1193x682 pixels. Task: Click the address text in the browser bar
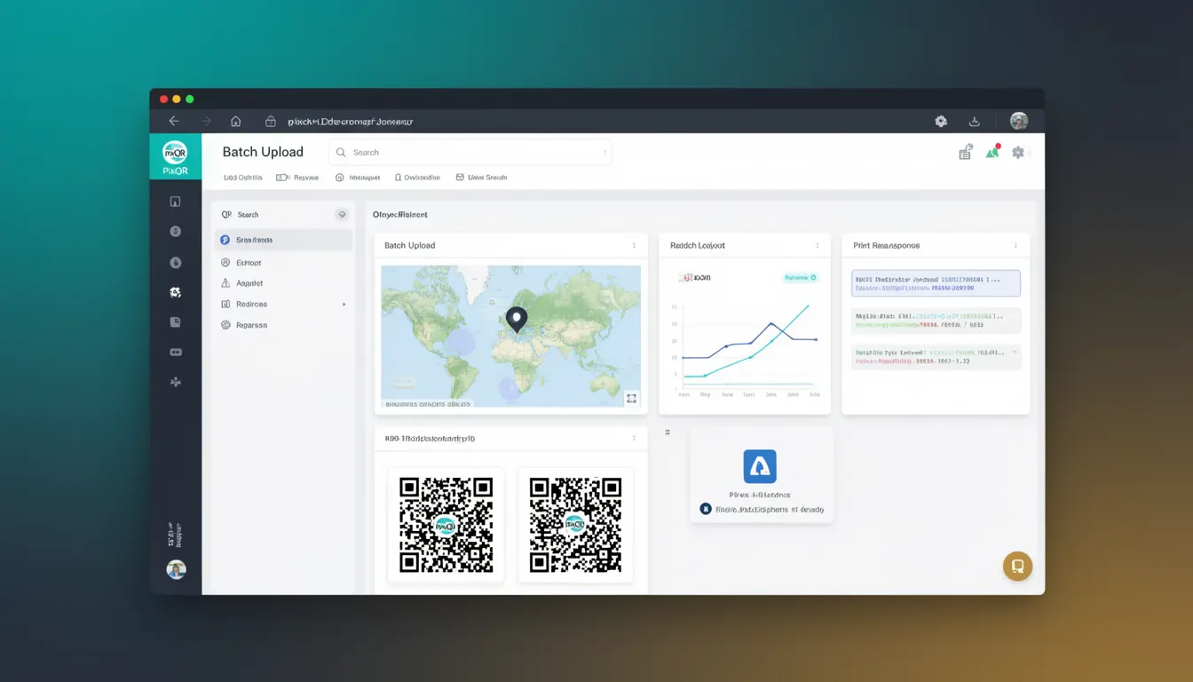coord(351,122)
